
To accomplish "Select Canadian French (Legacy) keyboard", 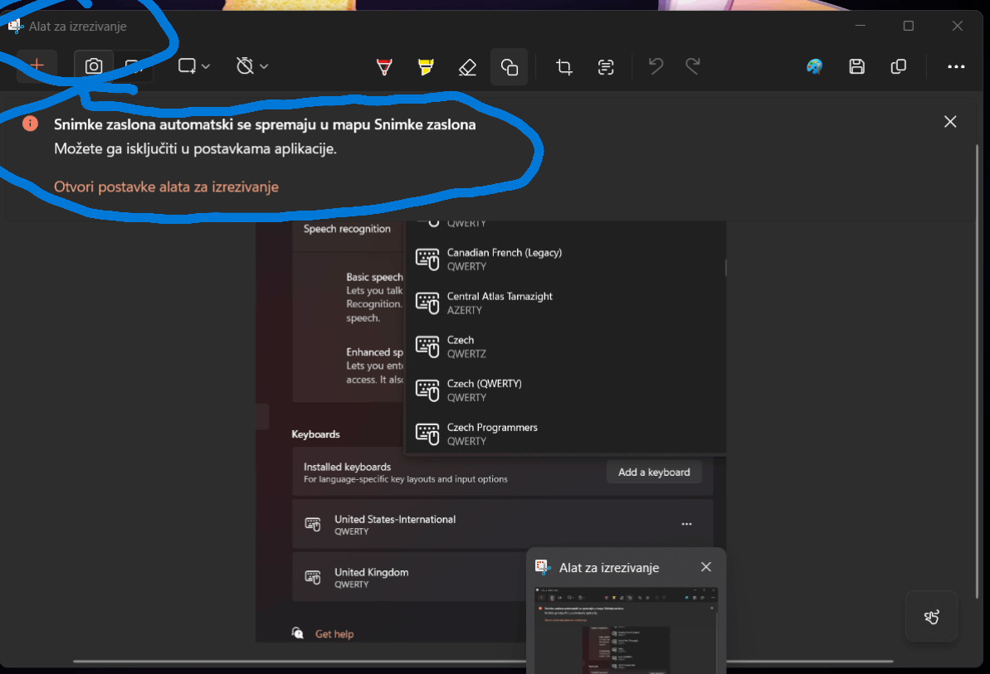I will (x=565, y=259).
